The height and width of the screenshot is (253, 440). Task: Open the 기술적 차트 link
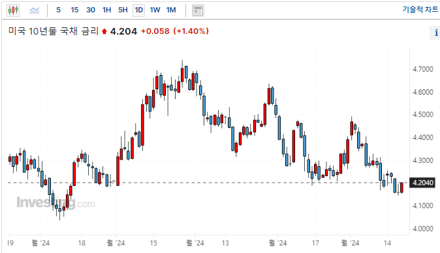[x=420, y=9]
